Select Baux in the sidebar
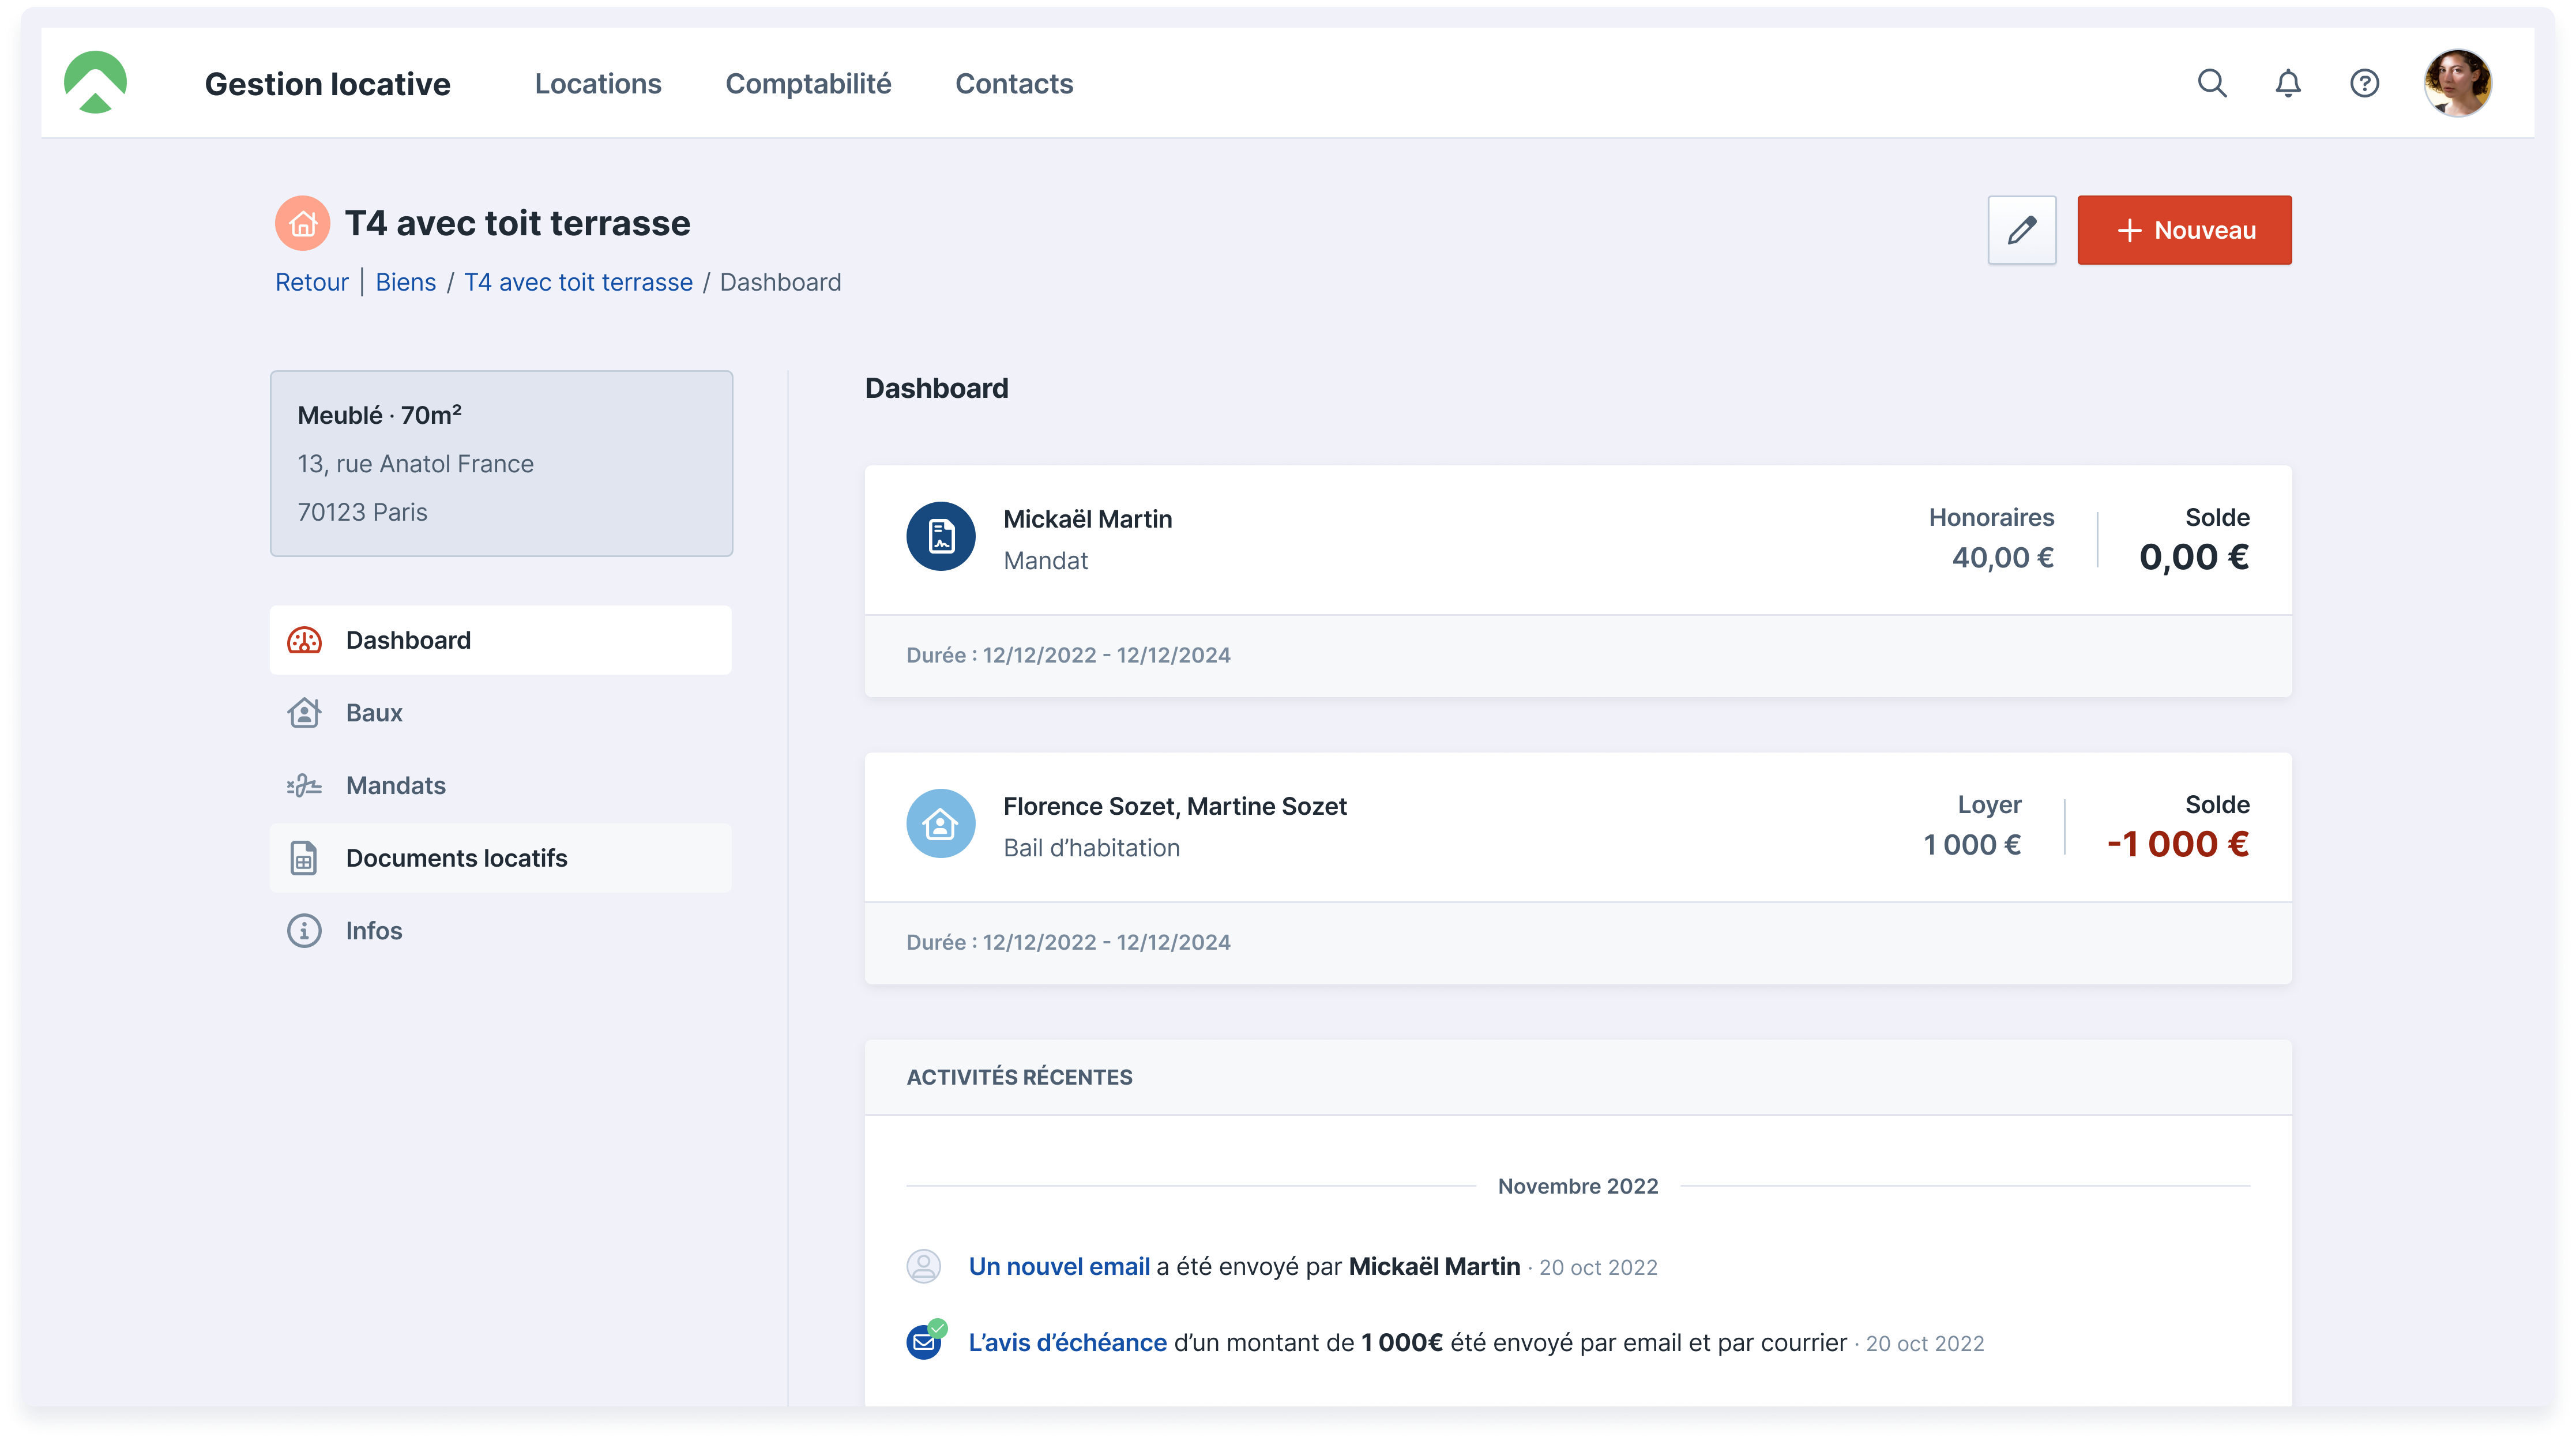2576x1441 pixels. 500,713
